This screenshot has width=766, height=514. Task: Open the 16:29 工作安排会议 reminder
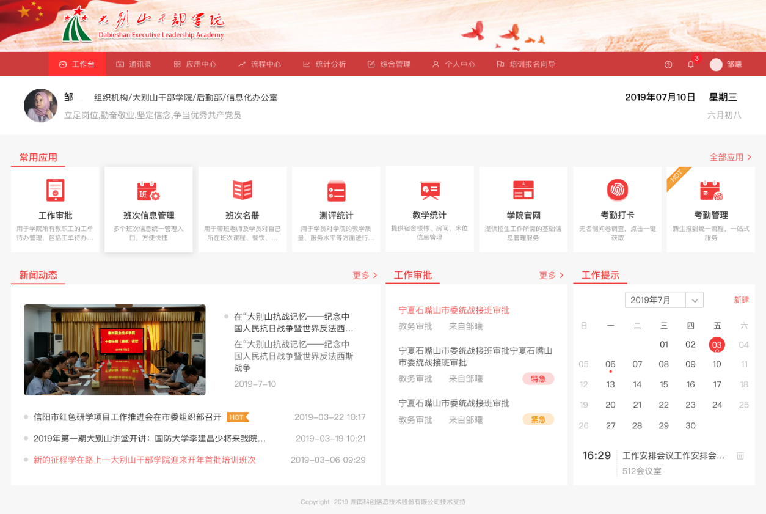(674, 456)
